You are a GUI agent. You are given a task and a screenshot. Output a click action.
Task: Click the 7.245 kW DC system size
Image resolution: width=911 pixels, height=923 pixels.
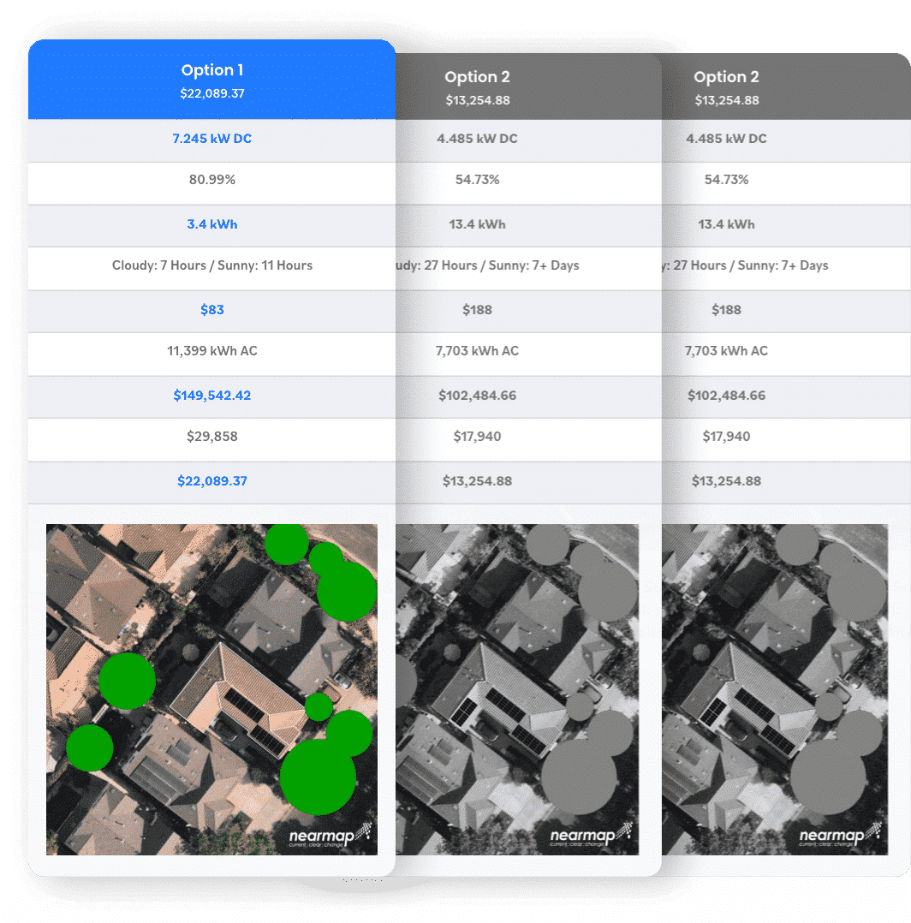coord(211,139)
